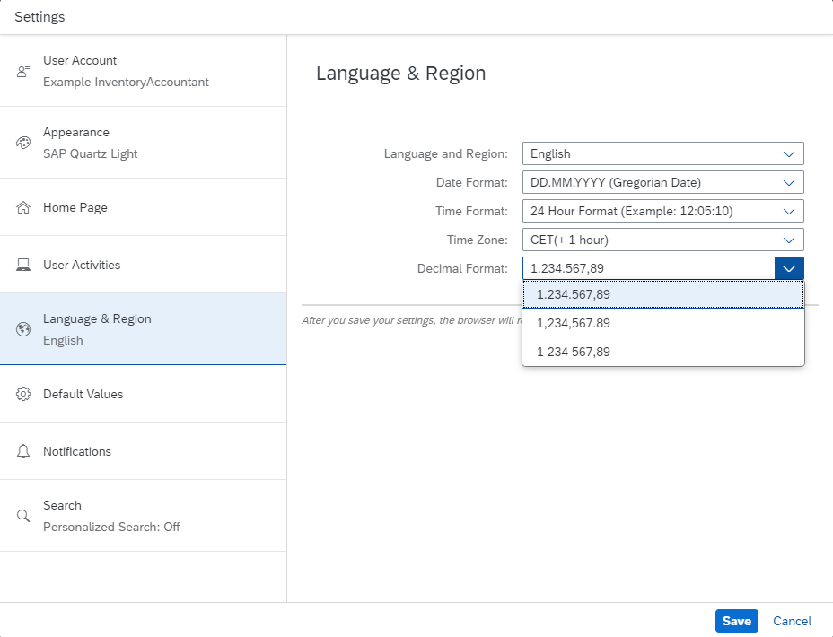Click the Default Values gear icon
The width and height of the screenshot is (833, 637).
click(x=22, y=394)
